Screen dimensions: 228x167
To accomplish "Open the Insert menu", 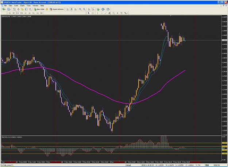I will coord(16,6).
